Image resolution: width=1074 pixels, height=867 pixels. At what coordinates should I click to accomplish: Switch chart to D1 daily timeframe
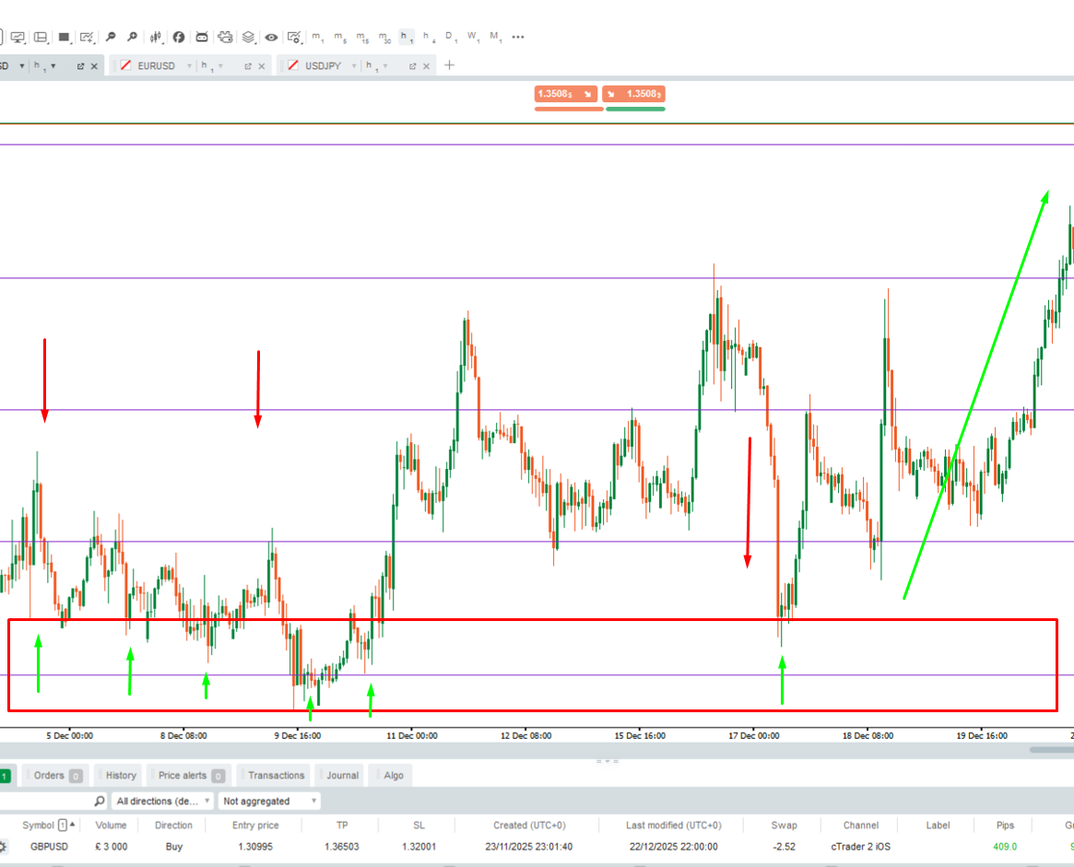tap(450, 37)
